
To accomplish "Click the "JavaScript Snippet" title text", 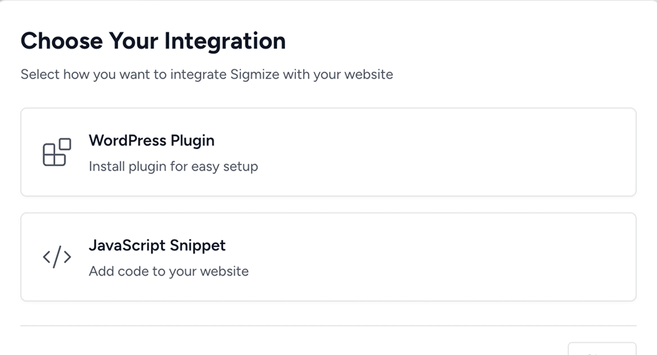I will (157, 245).
